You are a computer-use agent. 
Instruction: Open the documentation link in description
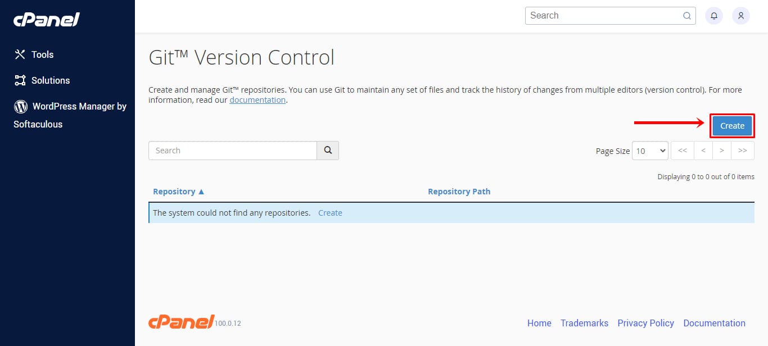pos(257,100)
